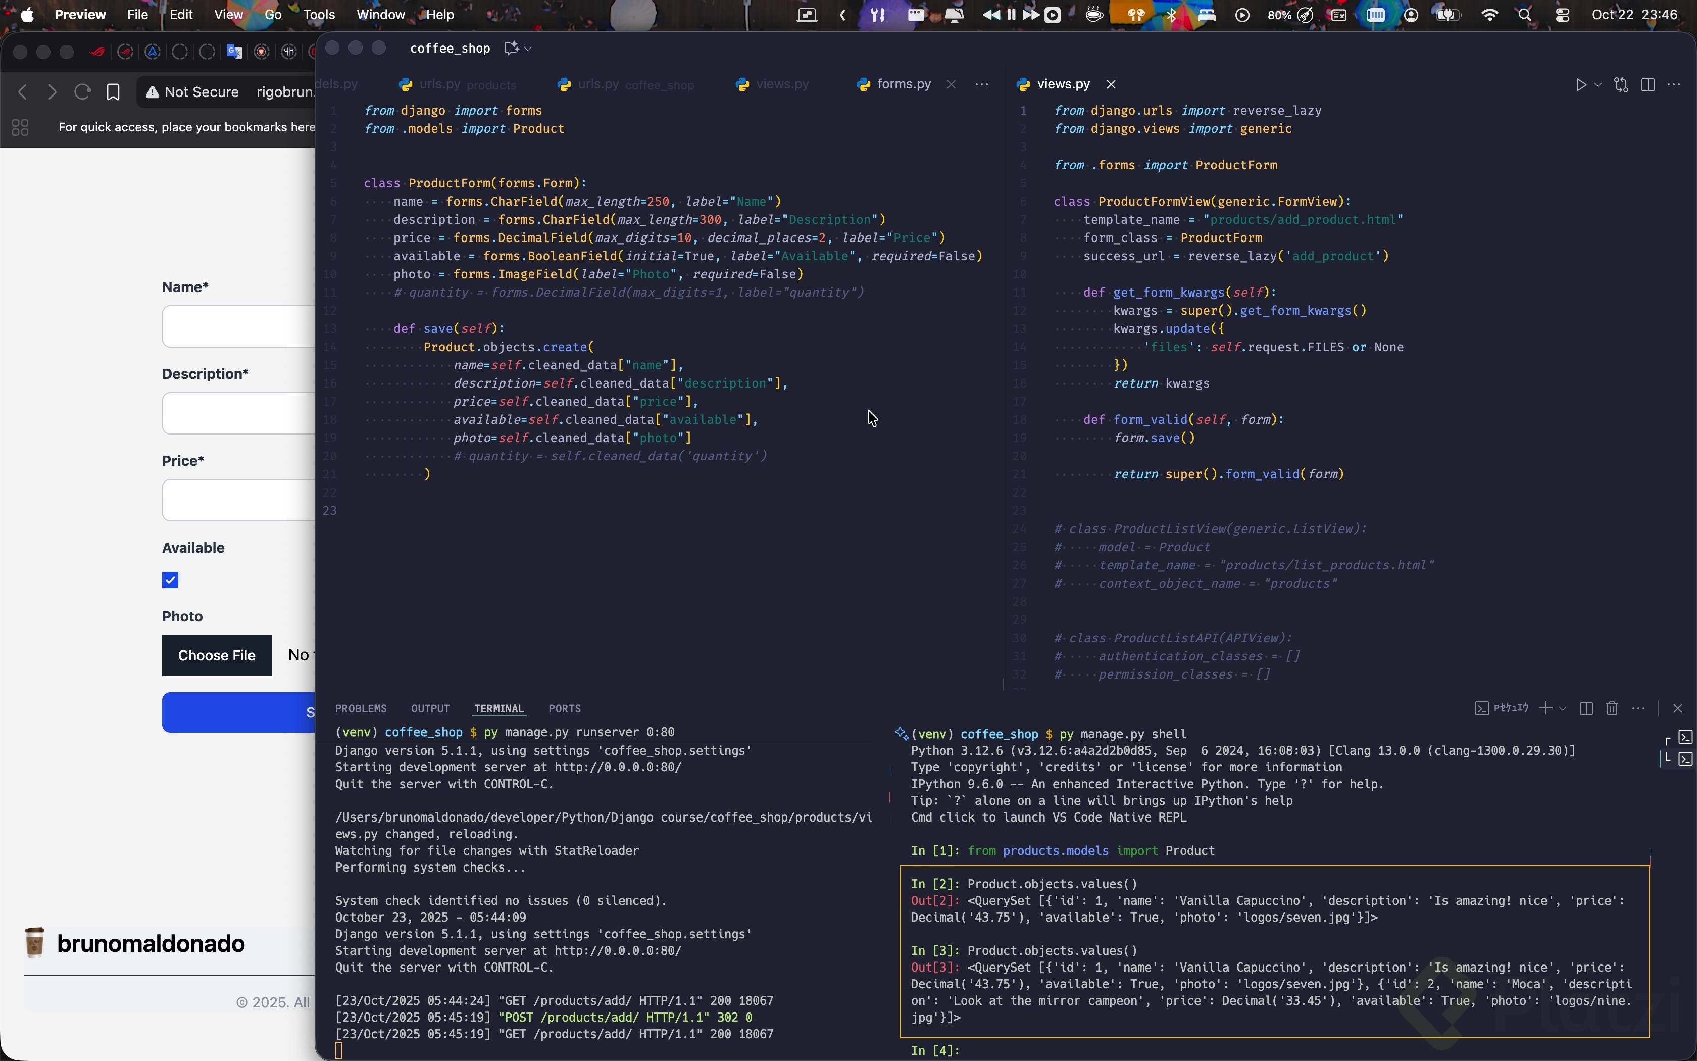The height and width of the screenshot is (1061, 1697).
Task: Open macOS Control Center toggles
Action: tap(1562, 15)
